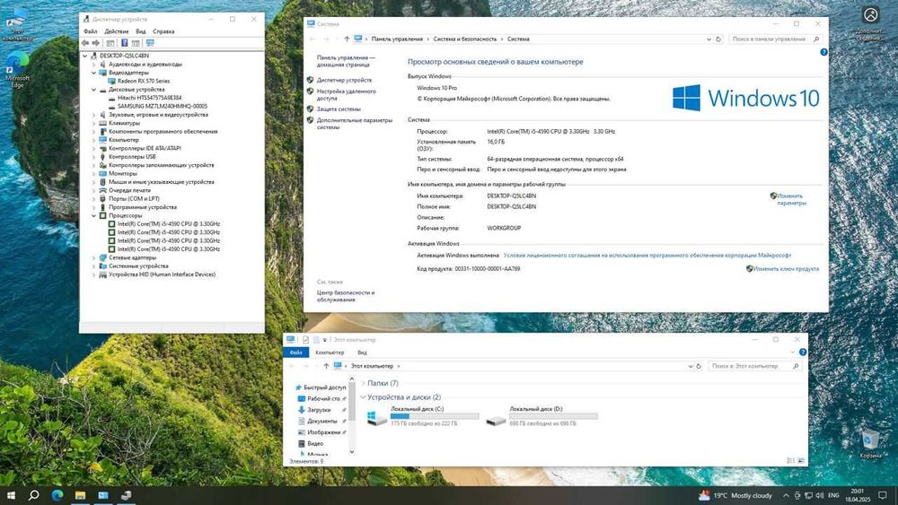
Task: Open Компьютер ribbon tab in Explorer
Action: point(330,353)
